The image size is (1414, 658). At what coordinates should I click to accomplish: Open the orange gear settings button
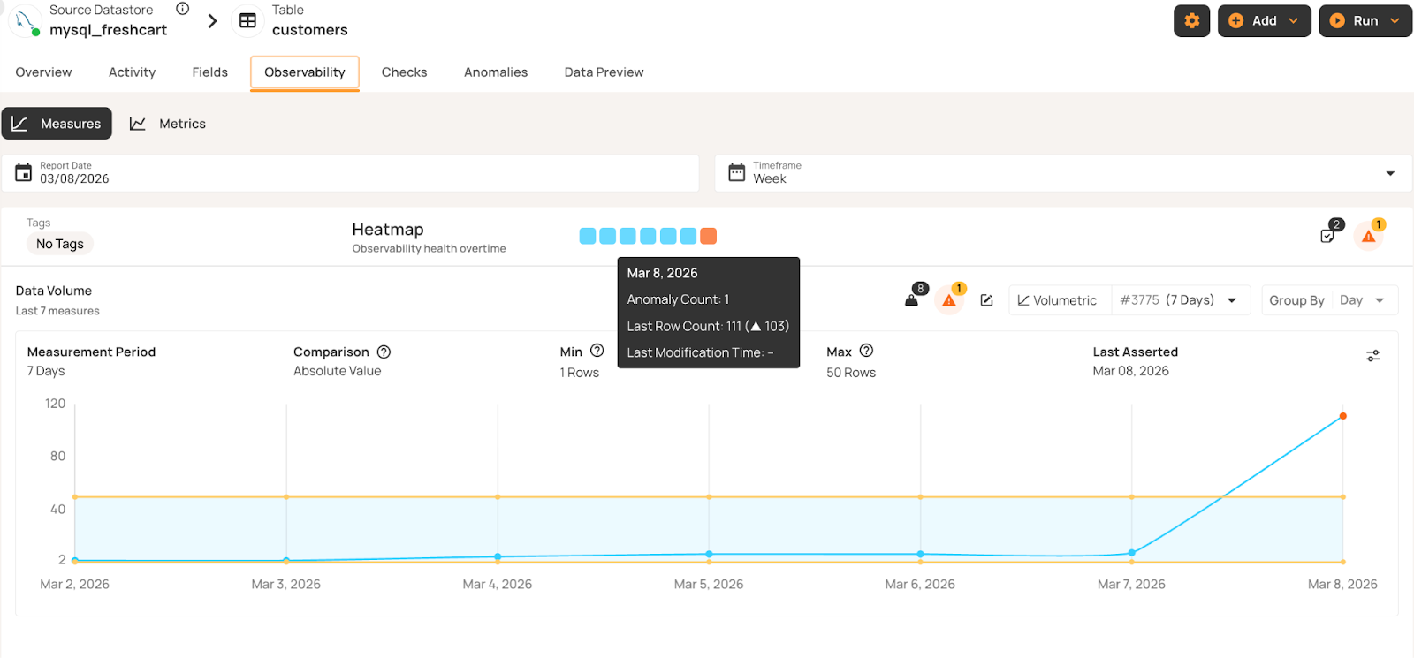click(x=1191, y=20)
